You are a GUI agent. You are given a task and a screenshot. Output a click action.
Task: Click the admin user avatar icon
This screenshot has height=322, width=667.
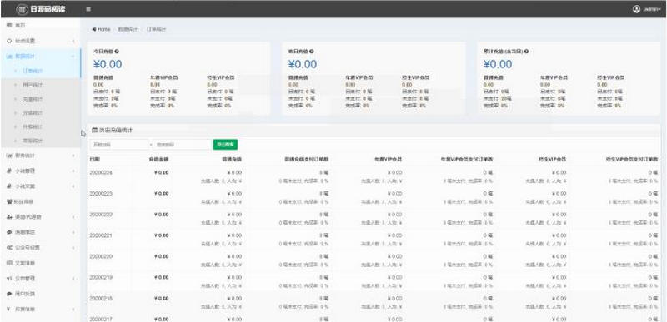coord(636,9)
